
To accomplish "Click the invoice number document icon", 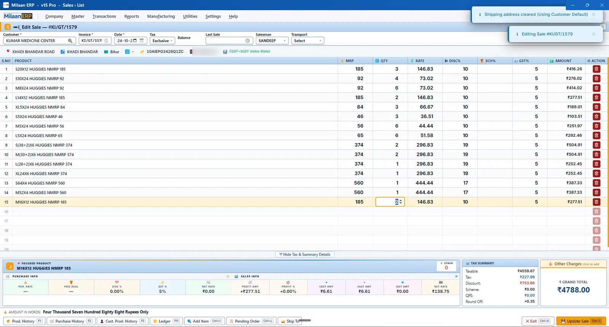I will [x=106, y=41].
